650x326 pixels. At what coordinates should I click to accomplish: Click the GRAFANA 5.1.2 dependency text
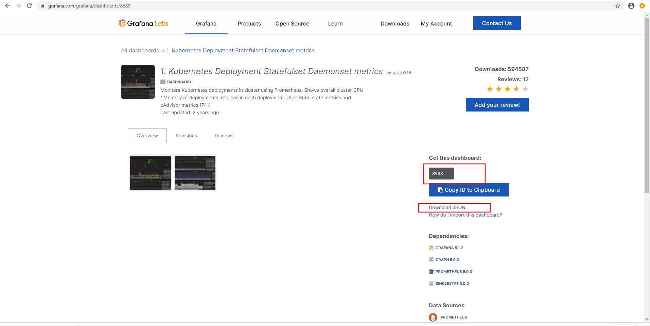[x=449, y=248]
